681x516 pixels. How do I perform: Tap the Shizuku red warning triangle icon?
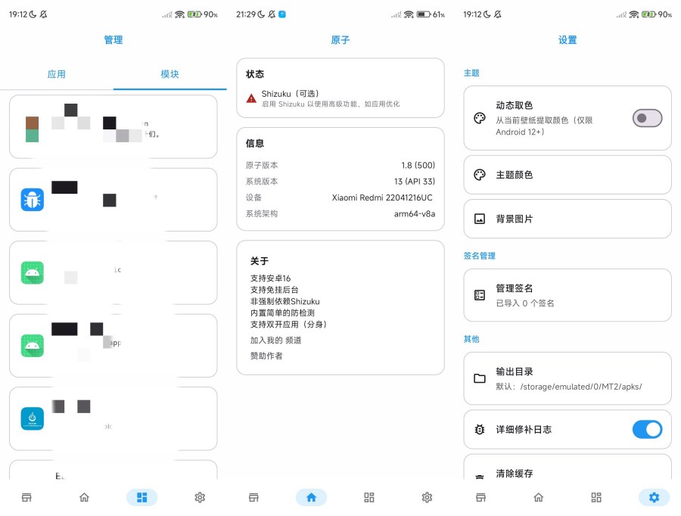click(x=250, y=99)
